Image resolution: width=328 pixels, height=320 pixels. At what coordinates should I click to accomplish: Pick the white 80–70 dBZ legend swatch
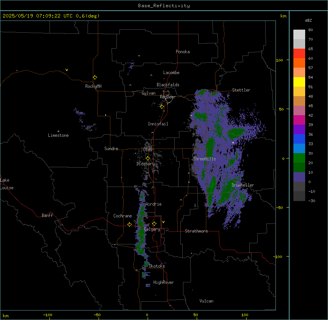coord(299,35)
